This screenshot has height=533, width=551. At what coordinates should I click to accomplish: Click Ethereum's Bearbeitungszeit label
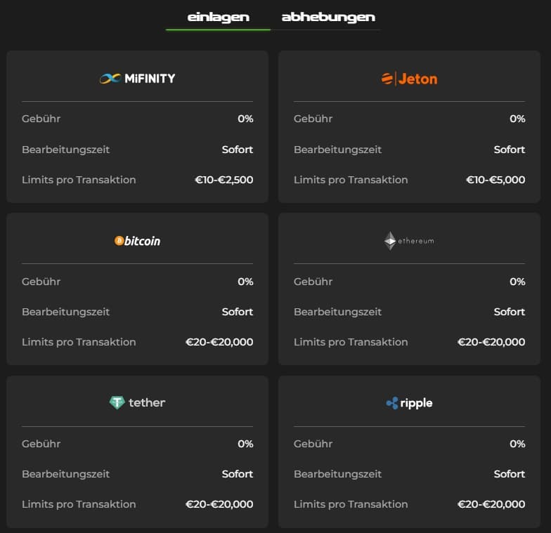click(337, 312)
